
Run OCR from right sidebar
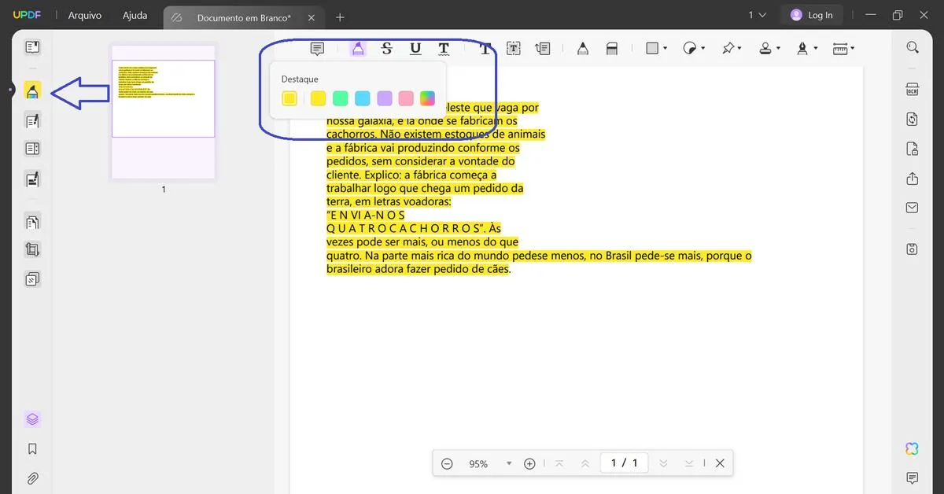(x=913, y=89)
